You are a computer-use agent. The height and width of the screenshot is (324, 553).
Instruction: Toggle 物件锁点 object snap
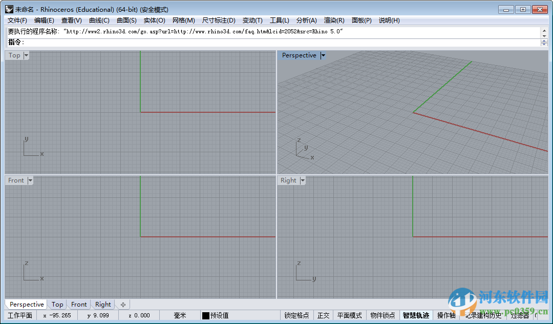tap(382, 315)
